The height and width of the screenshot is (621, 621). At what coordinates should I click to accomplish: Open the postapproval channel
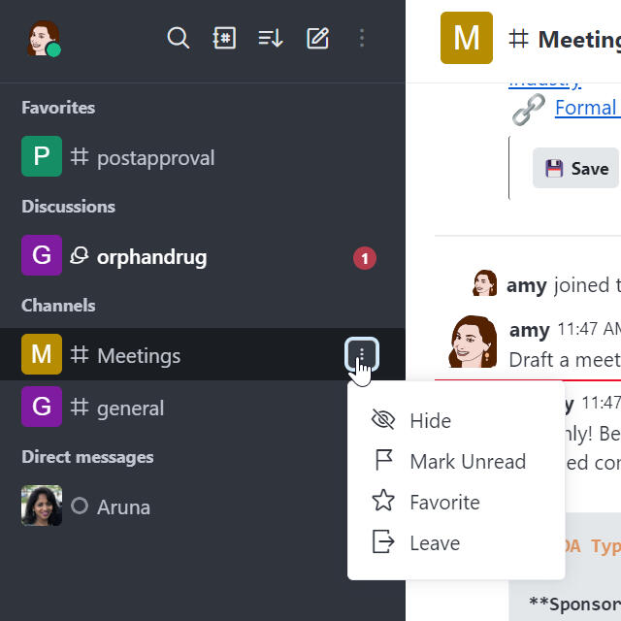click(155, 157)
